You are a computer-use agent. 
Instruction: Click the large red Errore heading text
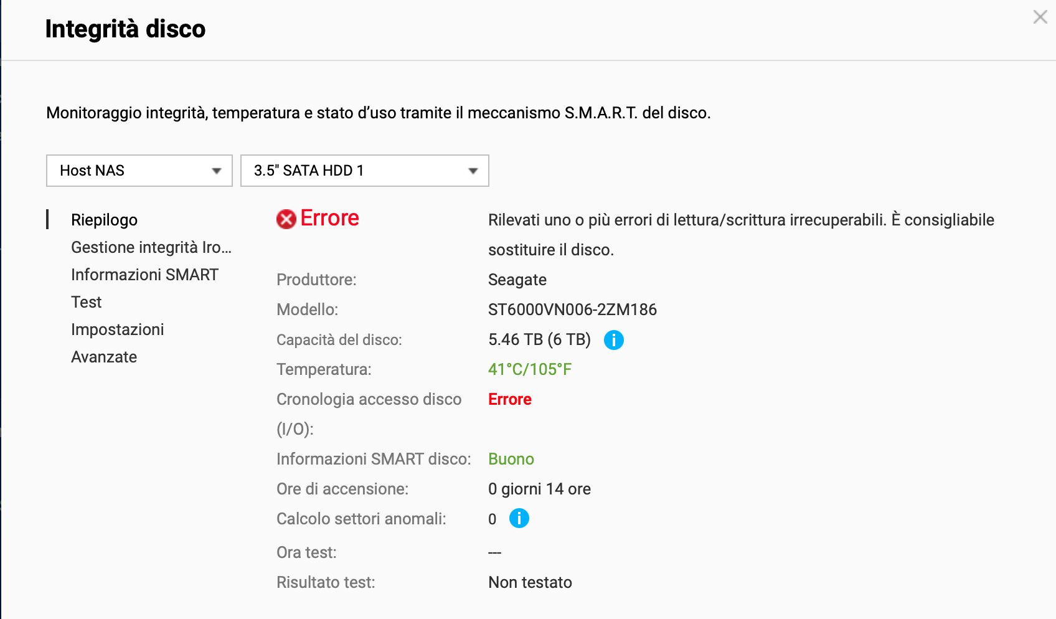tap(329, 218)
